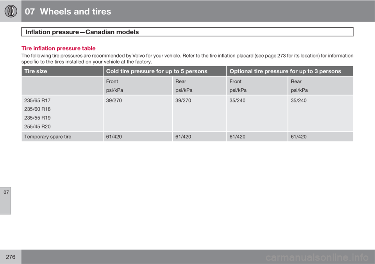Click the 'Tire inflation pressure table' heading
This screenshot has width=375, height=264.
click(x=58, y=48)
